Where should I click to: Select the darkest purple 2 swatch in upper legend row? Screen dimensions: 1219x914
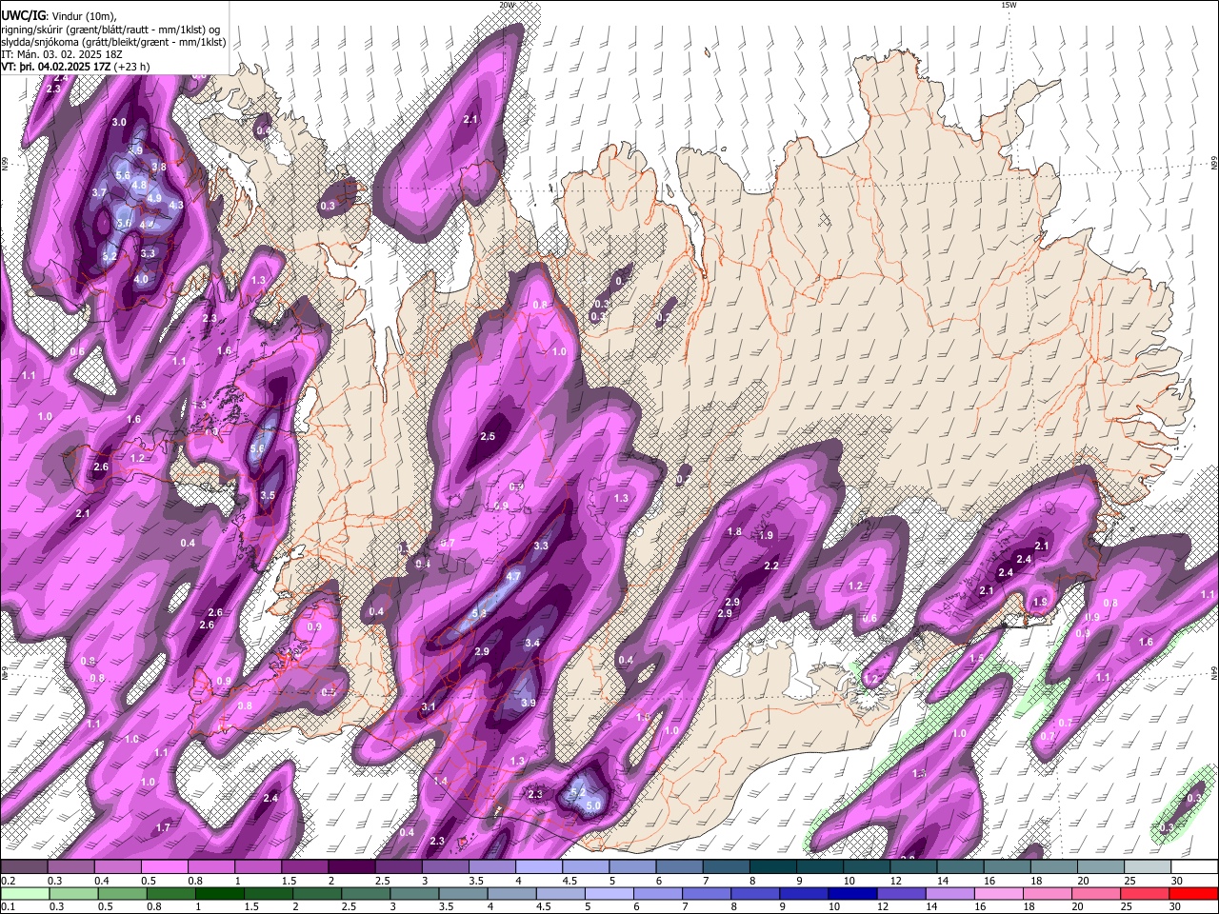(x=351, y=867)
